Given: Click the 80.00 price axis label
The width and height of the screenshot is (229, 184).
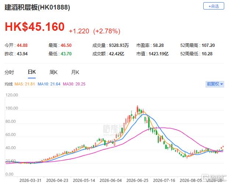Looking at the screenshot, I should [11, 121].
